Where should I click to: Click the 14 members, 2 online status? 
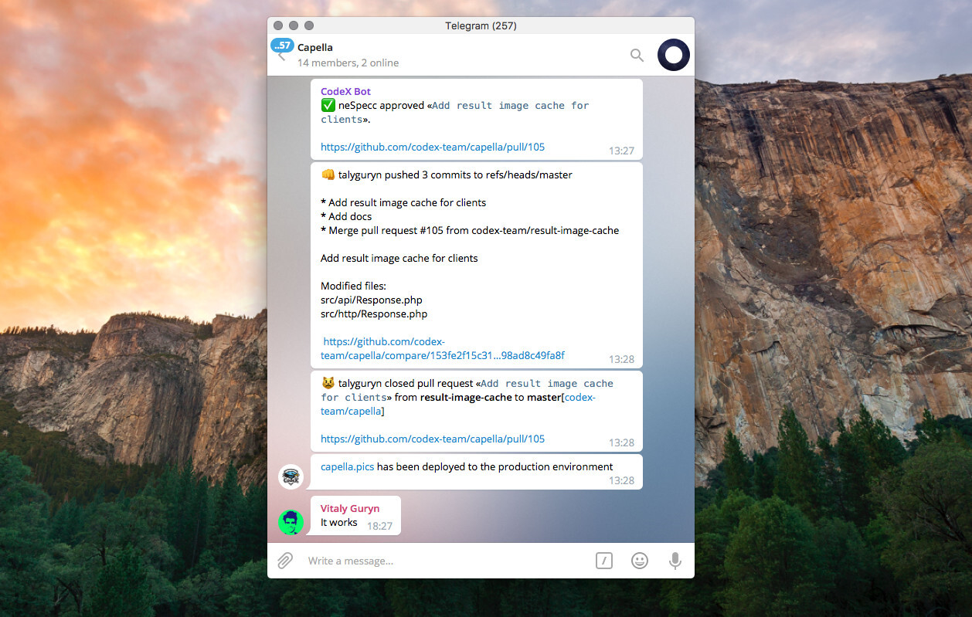[348, 63]
